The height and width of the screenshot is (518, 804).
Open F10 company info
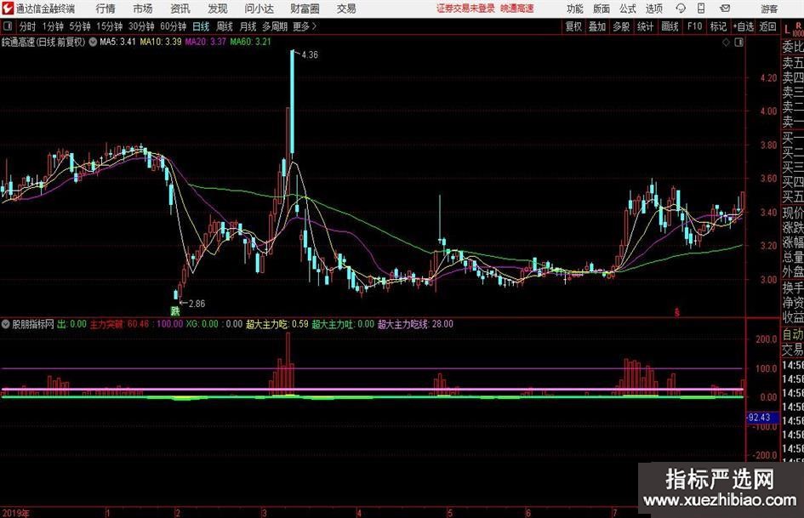coord(695,26)
